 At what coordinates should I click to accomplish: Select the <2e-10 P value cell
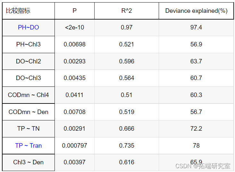click(74, 28)
